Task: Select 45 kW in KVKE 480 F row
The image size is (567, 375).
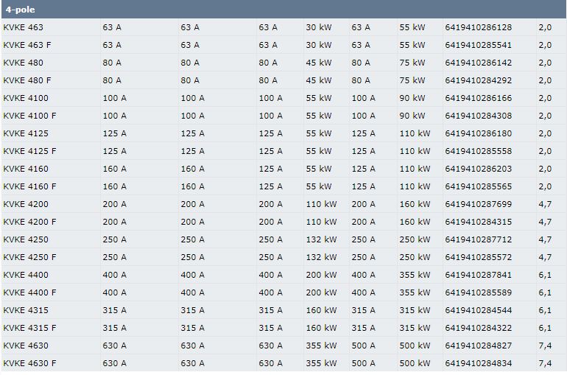Action: [319, 80]
